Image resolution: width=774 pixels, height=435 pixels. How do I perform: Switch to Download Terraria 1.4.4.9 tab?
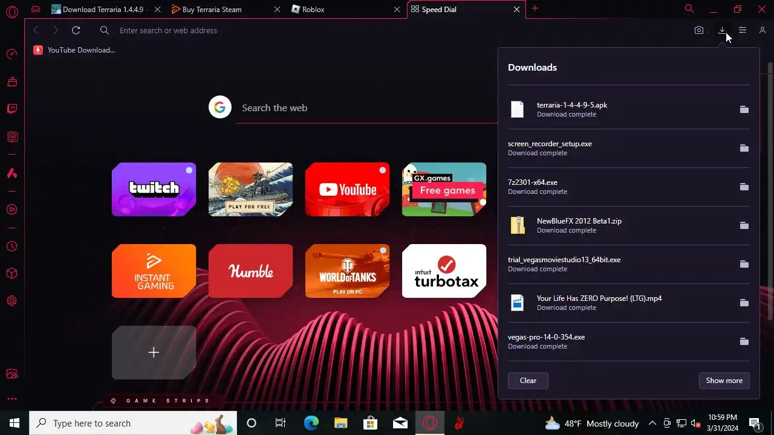click(x=106, y=10)
